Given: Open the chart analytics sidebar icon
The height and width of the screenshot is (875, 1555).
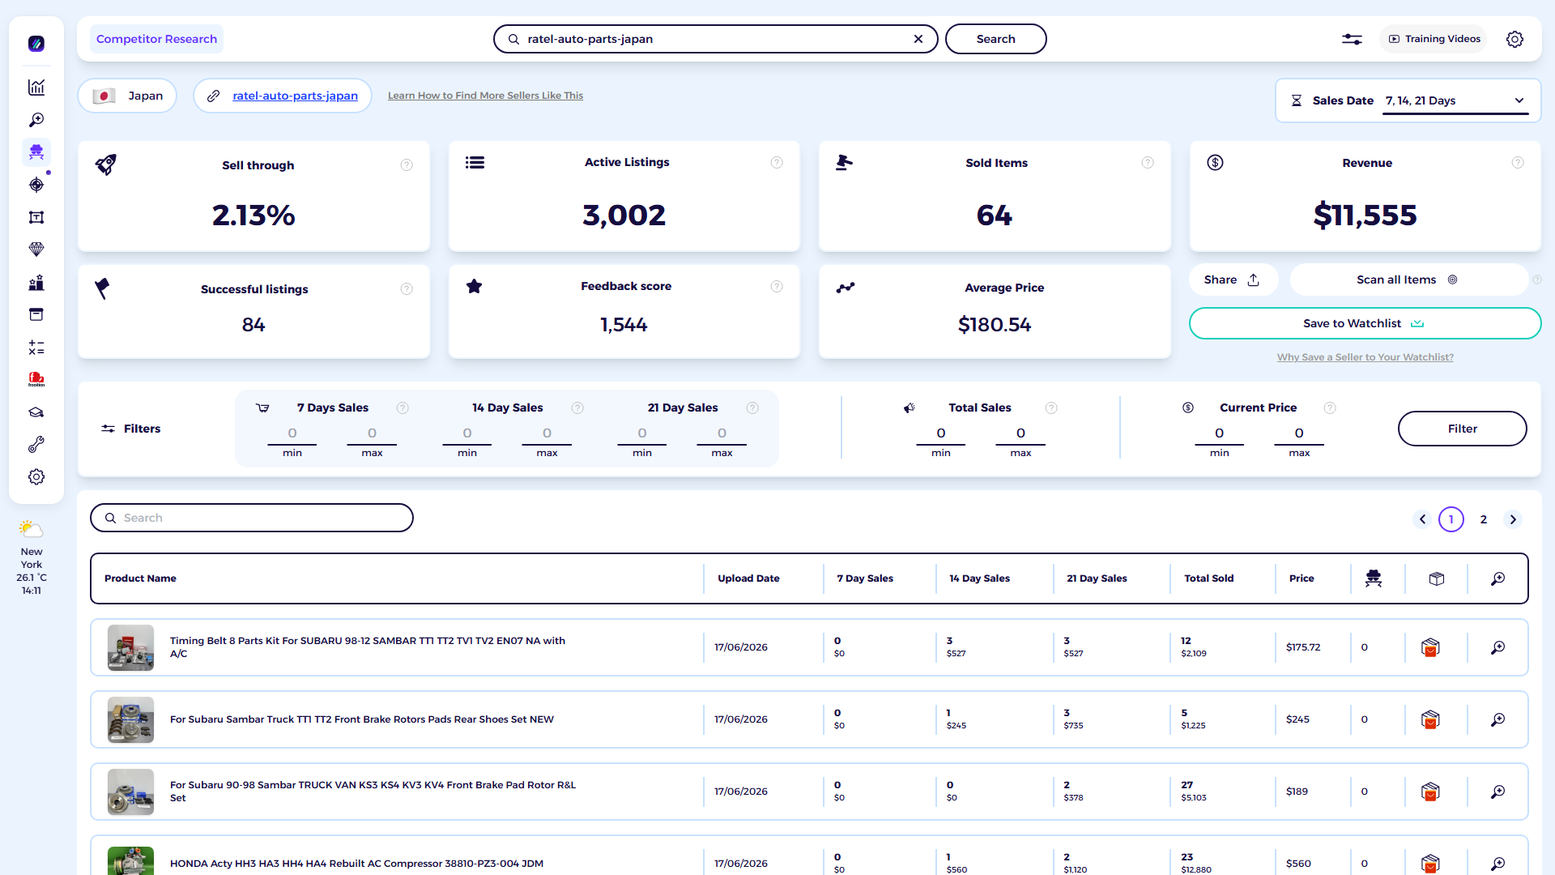Looking at the screenshot, I should click(x=36, y=87).
